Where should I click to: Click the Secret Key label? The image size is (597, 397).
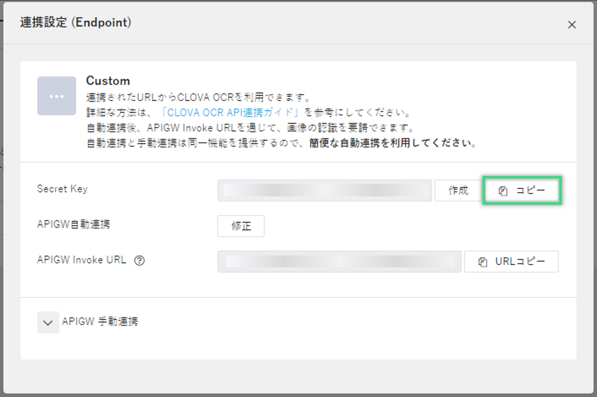[x=62, y=189]
